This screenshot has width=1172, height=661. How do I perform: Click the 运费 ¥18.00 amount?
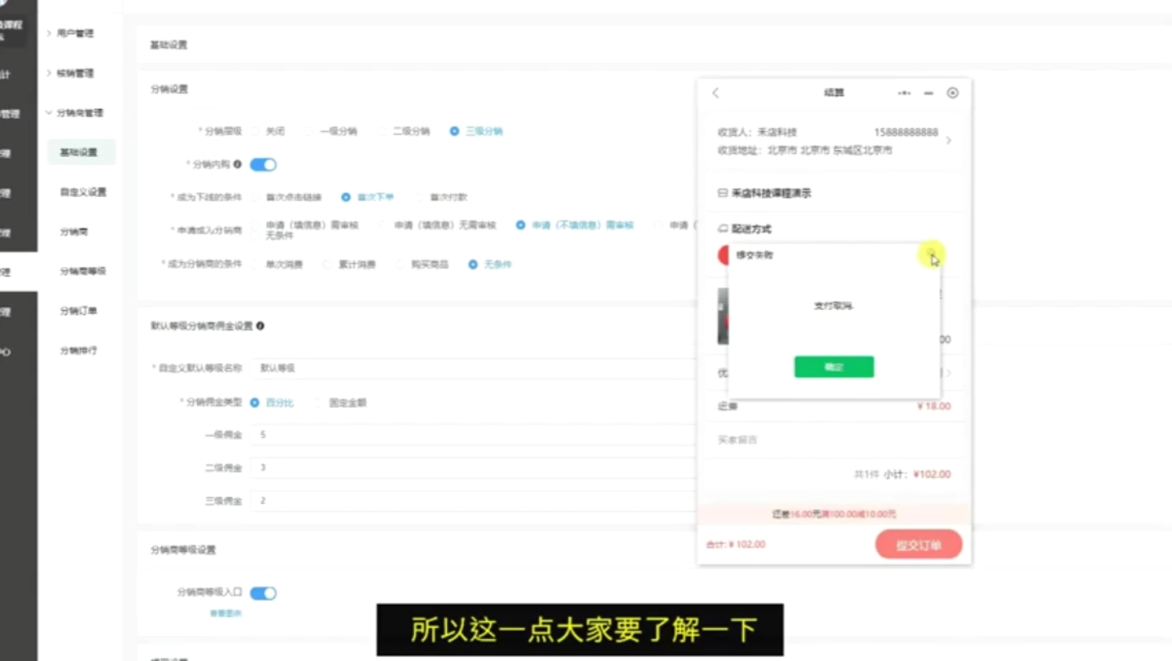click(x=934, y=406)
